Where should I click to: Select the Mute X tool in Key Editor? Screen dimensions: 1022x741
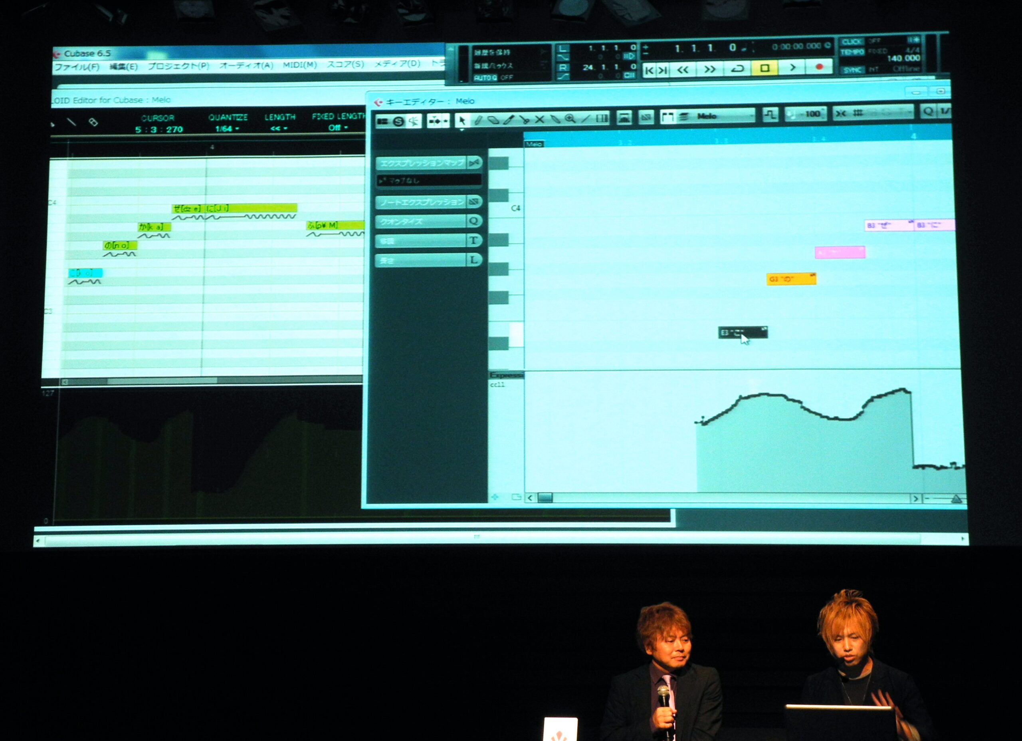(x=539, y=119)
